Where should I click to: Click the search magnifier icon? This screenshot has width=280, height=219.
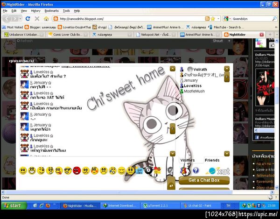tap(274, 19)
